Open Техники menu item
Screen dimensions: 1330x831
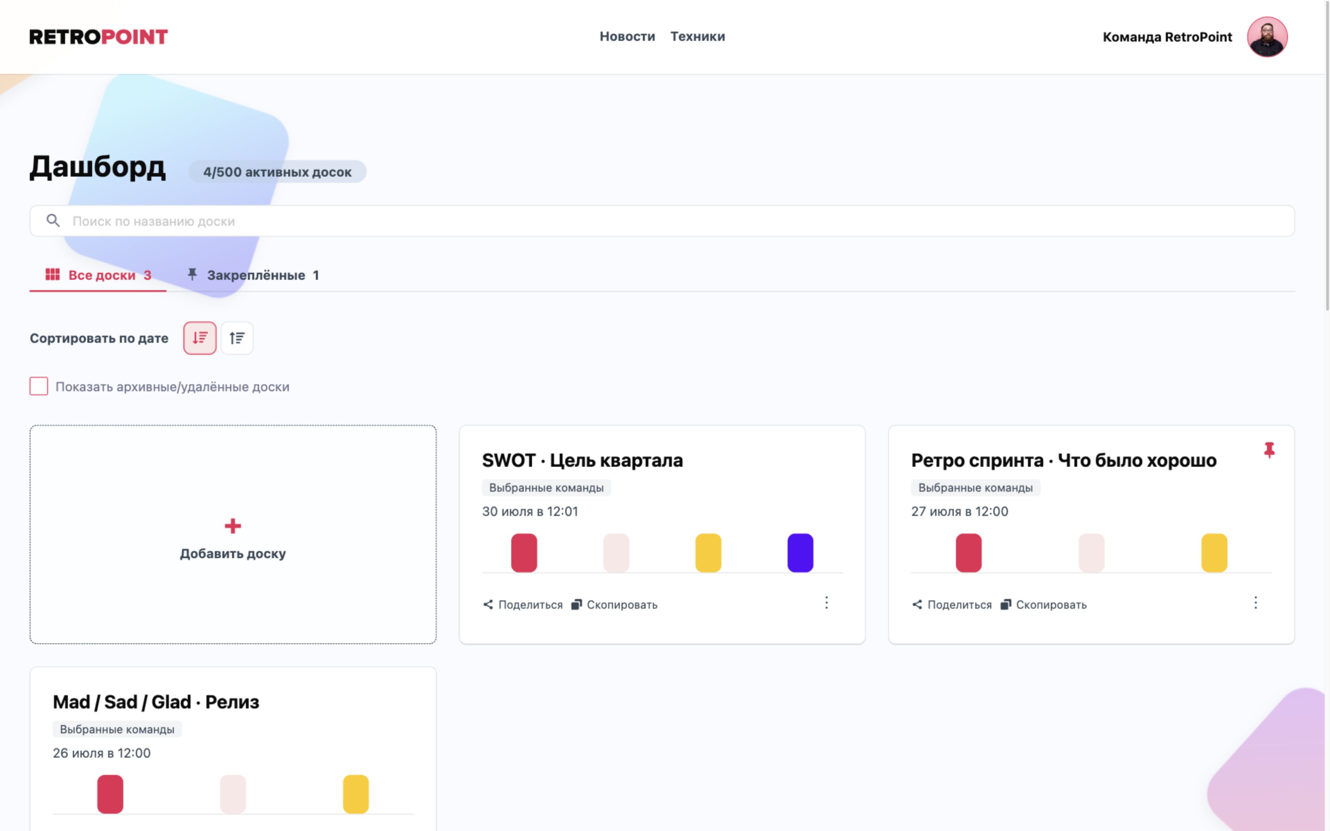(x=697, y=36)
